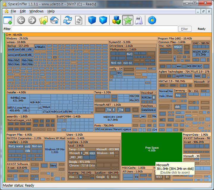The image size is (214, 190).
Task: Go up one folder level icon
Action: 43,20
